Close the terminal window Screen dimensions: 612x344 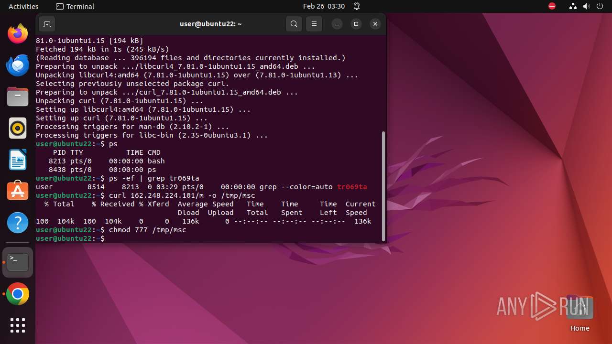click(x=375, y=24)
